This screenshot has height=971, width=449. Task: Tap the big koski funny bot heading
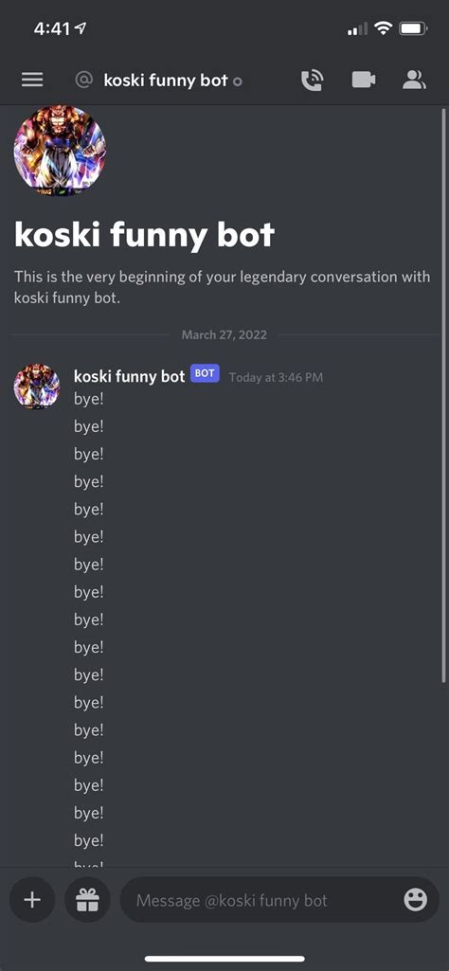click(144, 235)
